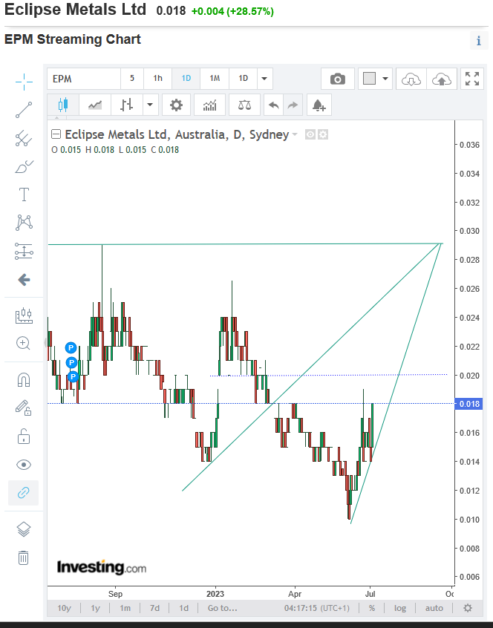Activate the zoom in tool
Screen dimensions: 493x628
[23, 343]
